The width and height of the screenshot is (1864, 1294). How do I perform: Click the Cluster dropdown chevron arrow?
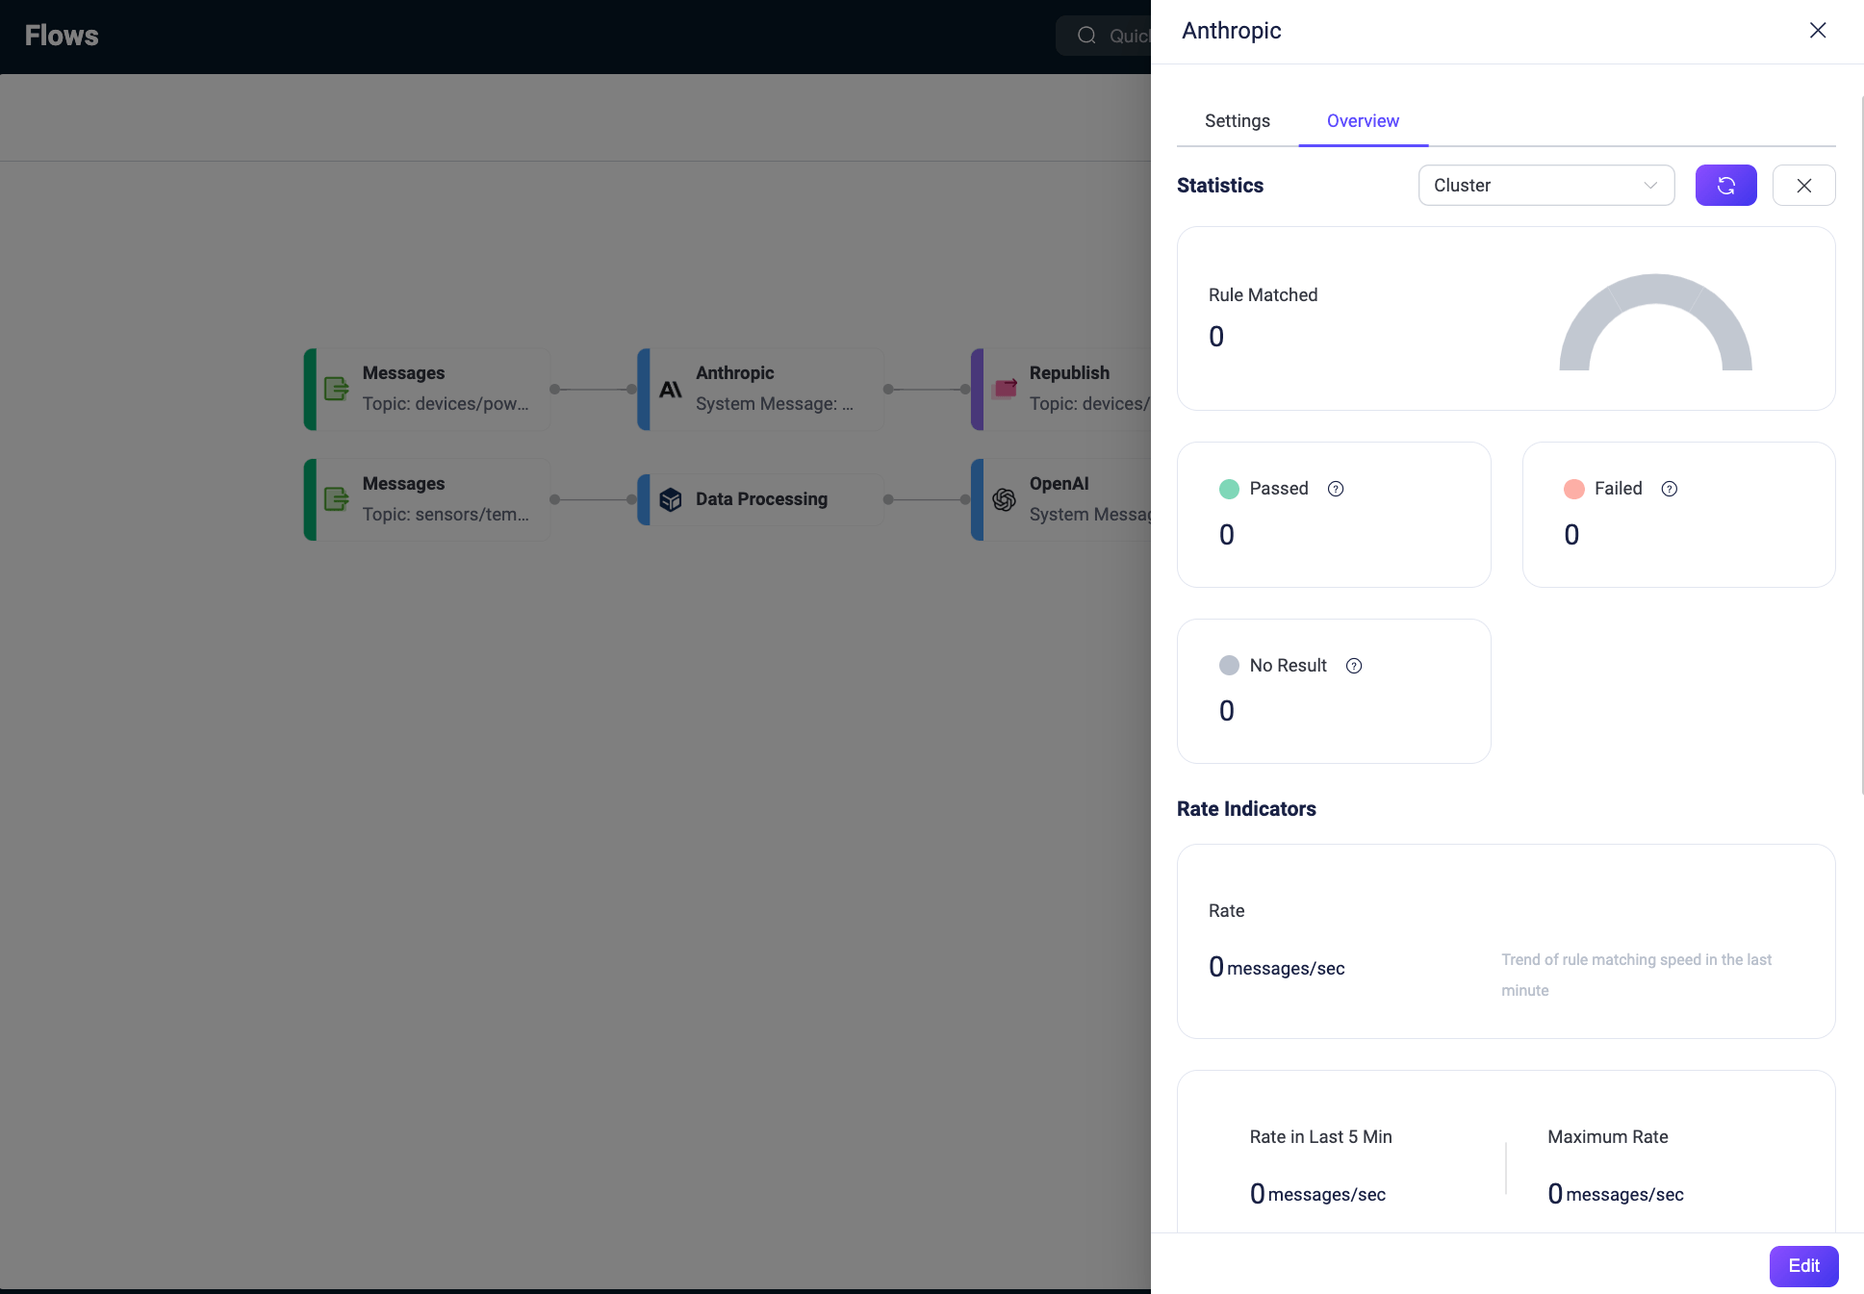pyautogui.click(x=1650, y=186)
